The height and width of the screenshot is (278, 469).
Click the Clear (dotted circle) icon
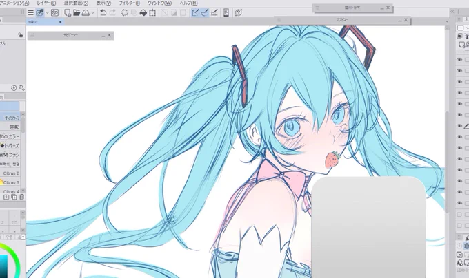click(125, 12)
